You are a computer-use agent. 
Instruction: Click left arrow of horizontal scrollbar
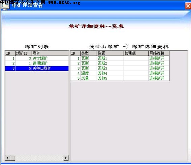[x=8, y=158]
